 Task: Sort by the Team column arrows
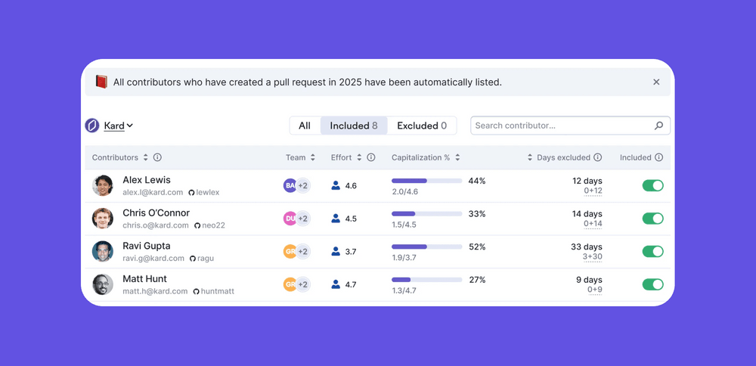(x=311, y=158)
